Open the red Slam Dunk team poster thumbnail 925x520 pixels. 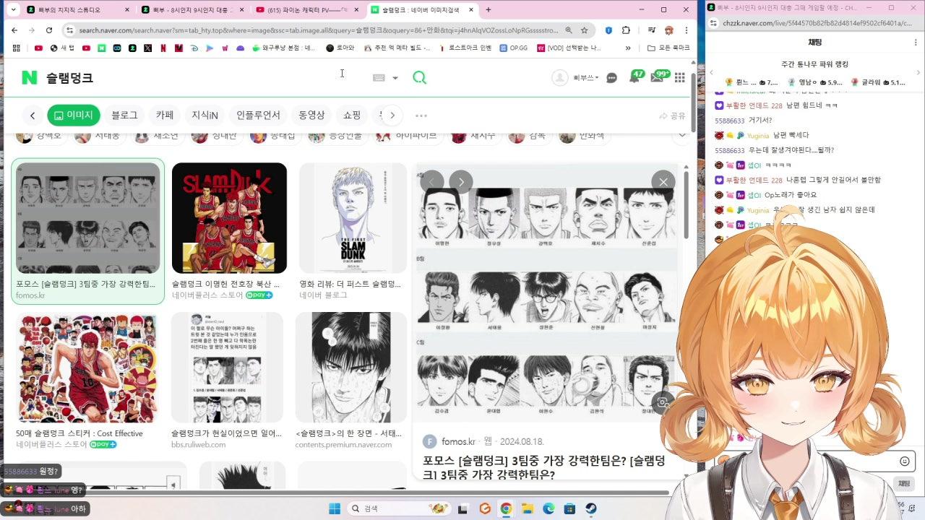[229, 218]
